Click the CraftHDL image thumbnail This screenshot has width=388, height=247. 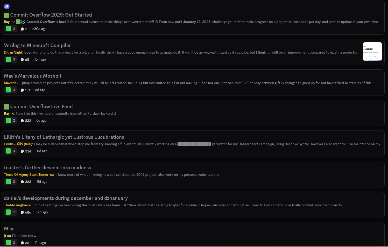click(x=372, y=51)
